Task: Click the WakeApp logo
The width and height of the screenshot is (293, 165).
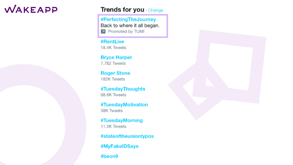Action: click(x=31, y=9)
